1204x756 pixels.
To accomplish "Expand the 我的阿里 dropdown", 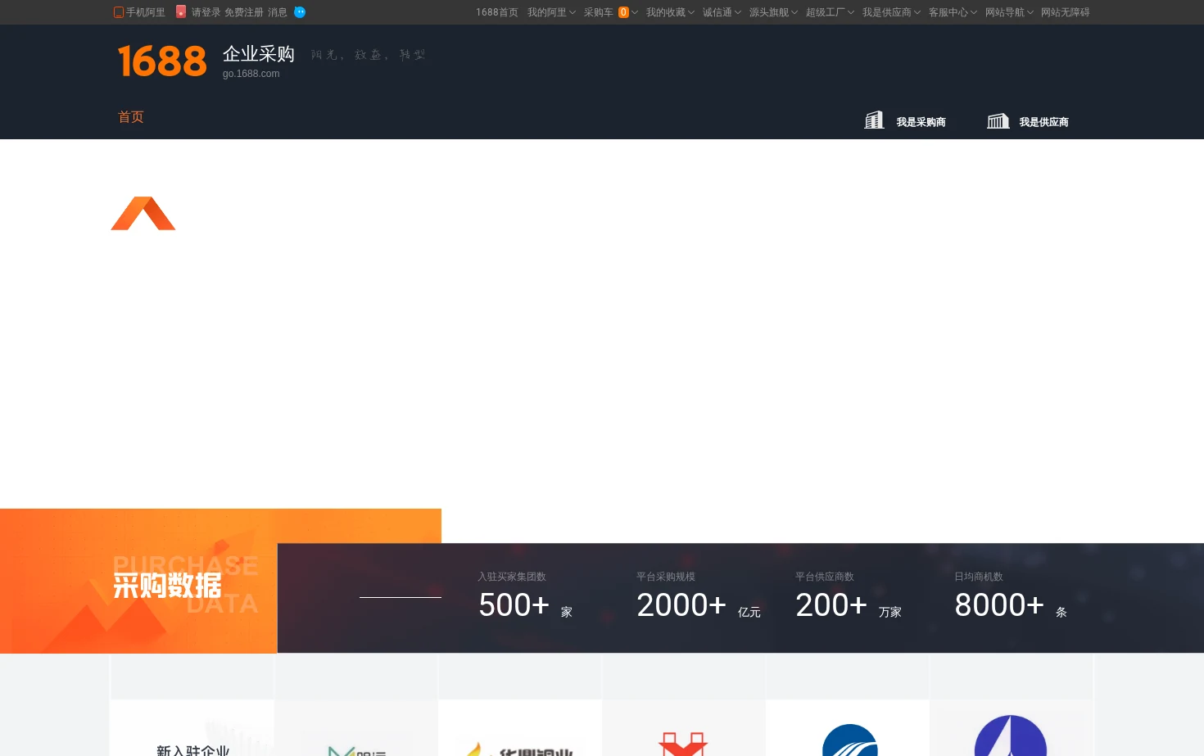I will [551, 12].
